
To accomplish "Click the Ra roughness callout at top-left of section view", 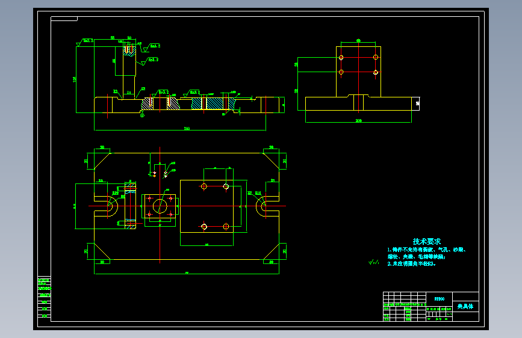I will (x=85, y=42).
